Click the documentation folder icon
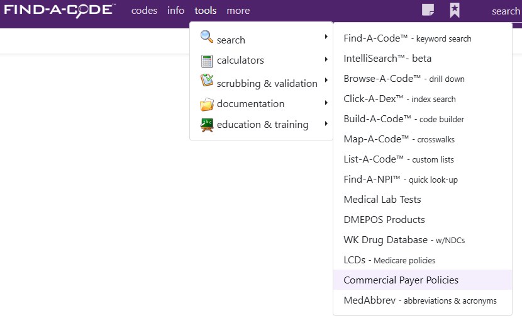Screen dimensions: 522x320 [x=207, y=105]
